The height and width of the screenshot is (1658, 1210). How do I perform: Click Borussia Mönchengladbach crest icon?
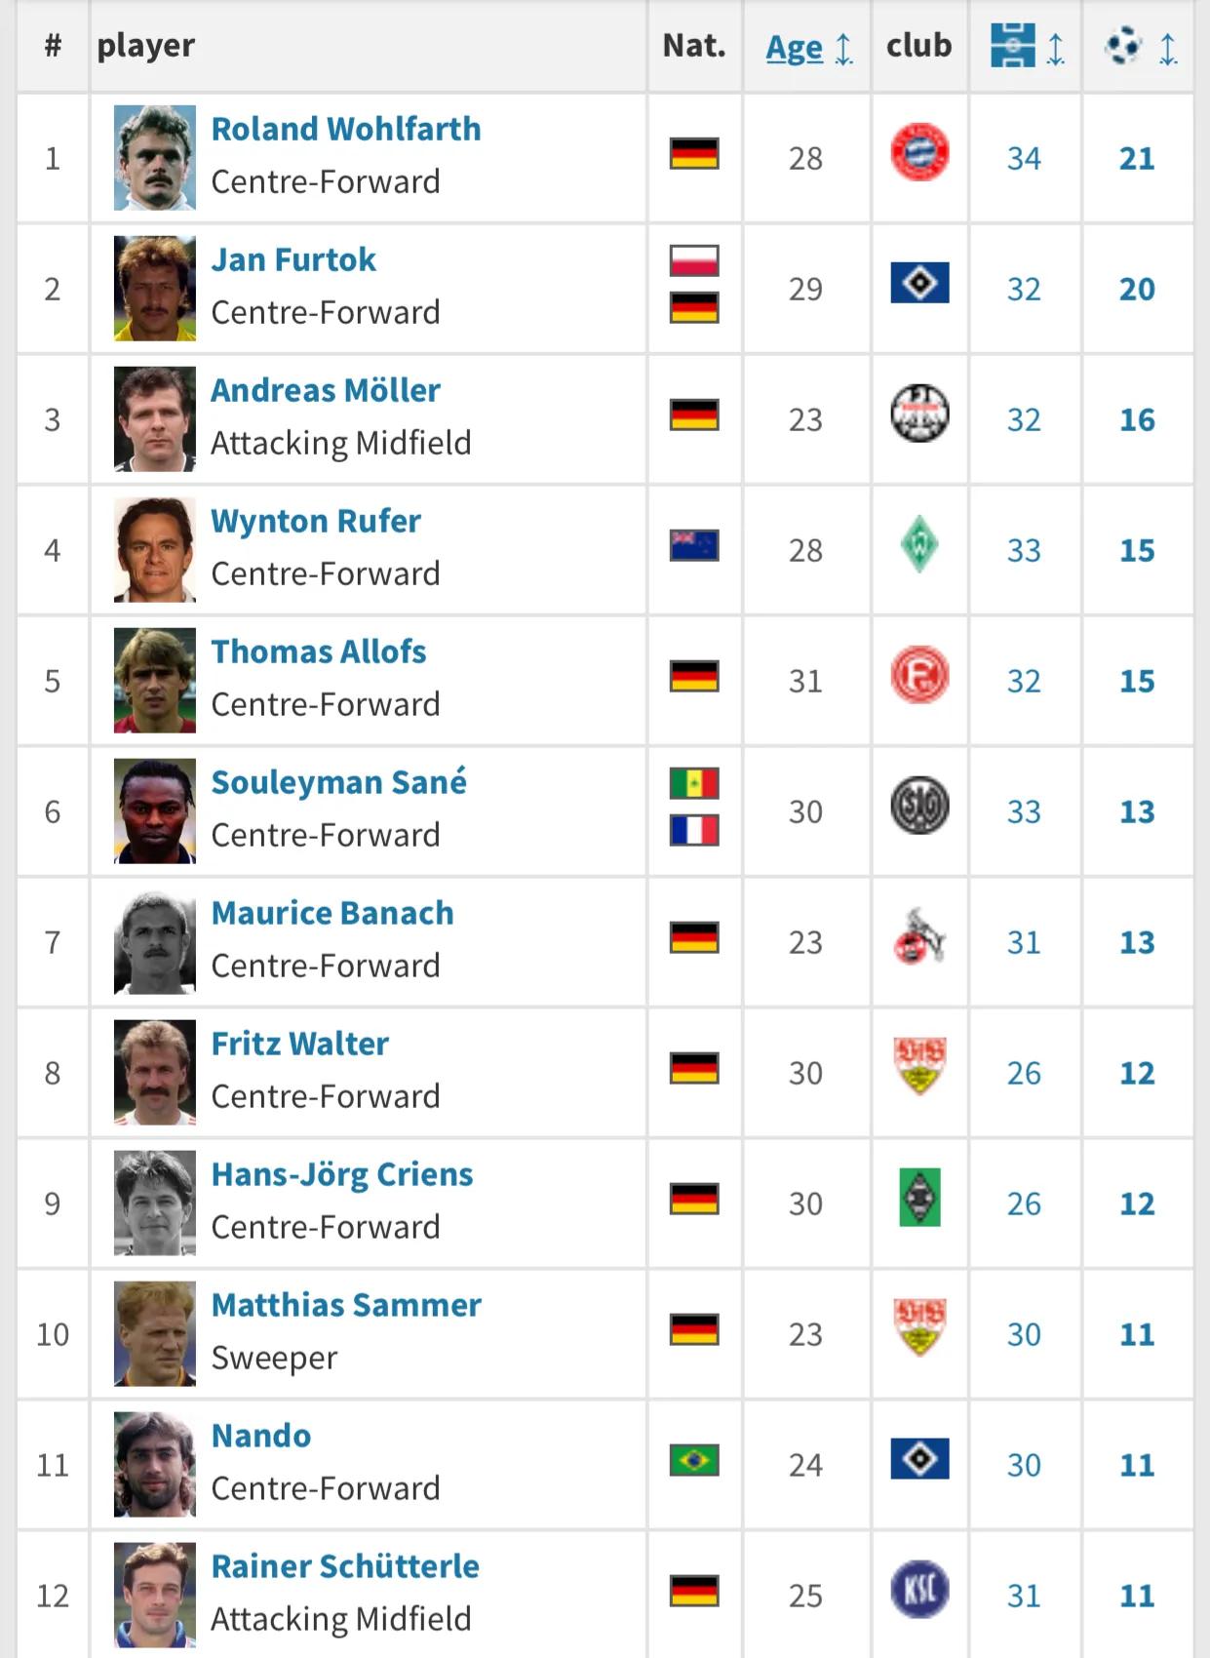pyautogui.click(x=919, y=1198)
